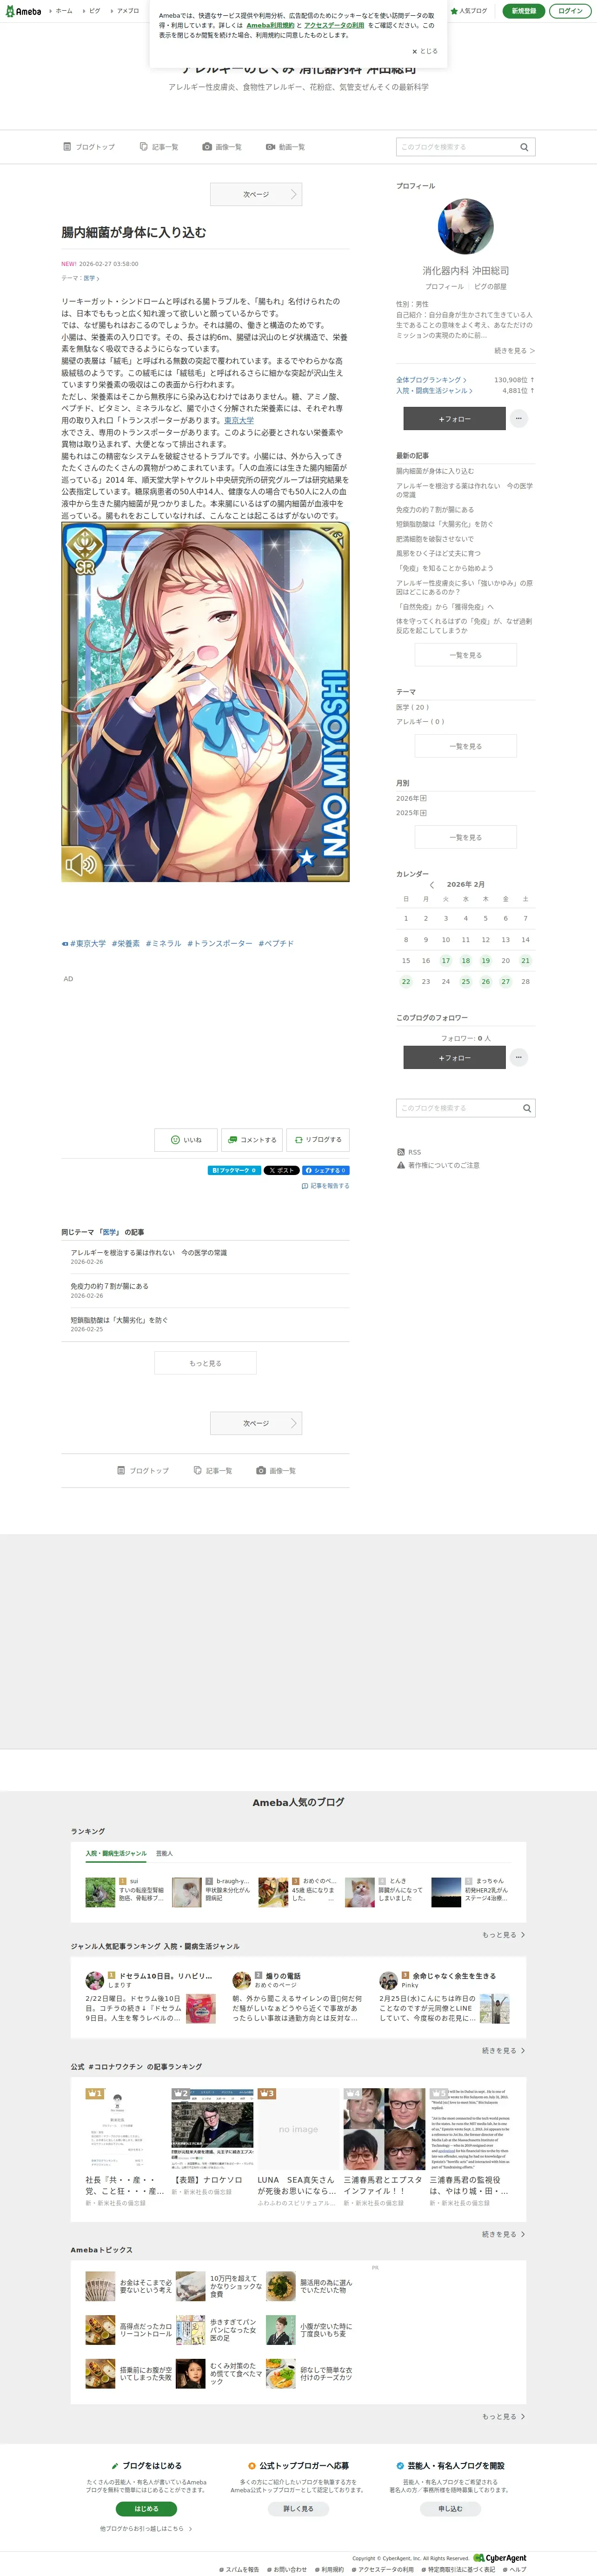Select calendar date 27

click(x=505, y=981)
